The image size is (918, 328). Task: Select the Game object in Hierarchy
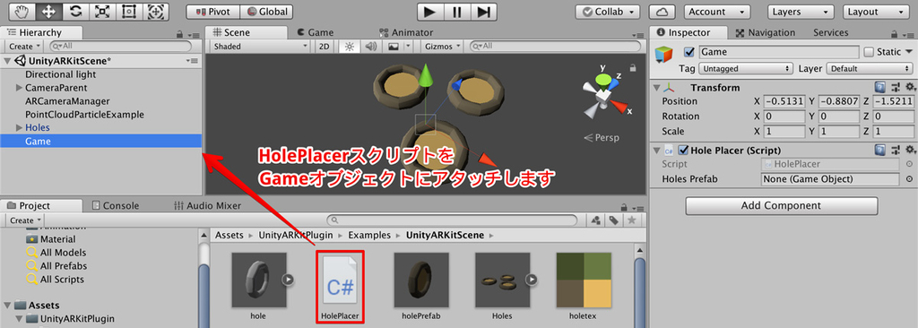pyautogui.click(x=101, y=142)
